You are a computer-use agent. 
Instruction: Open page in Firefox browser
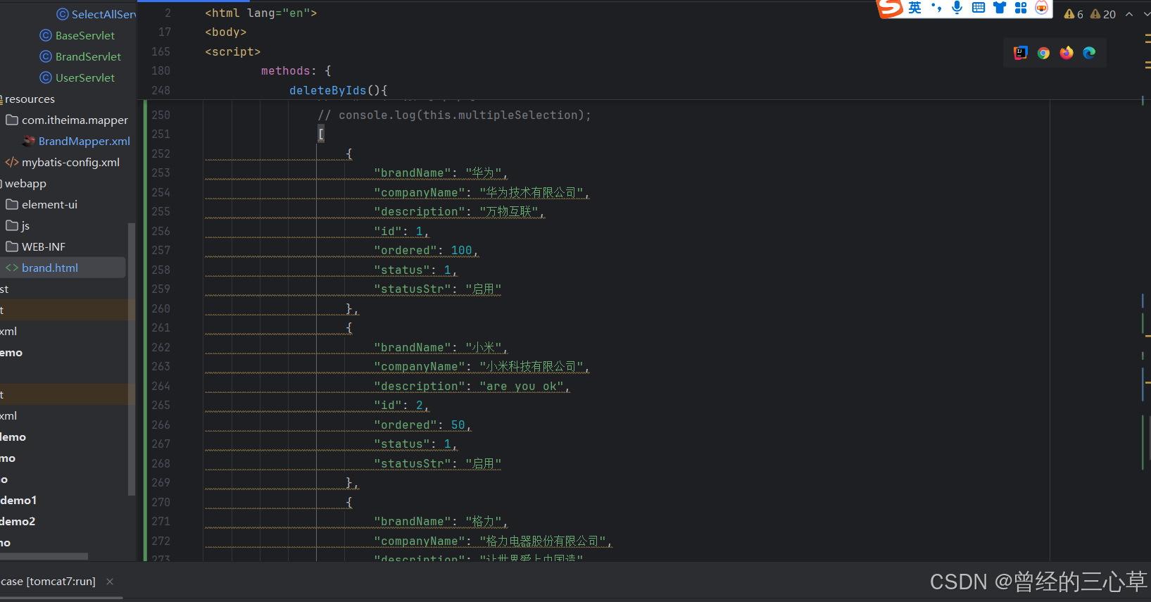[x=1067, y=53]
